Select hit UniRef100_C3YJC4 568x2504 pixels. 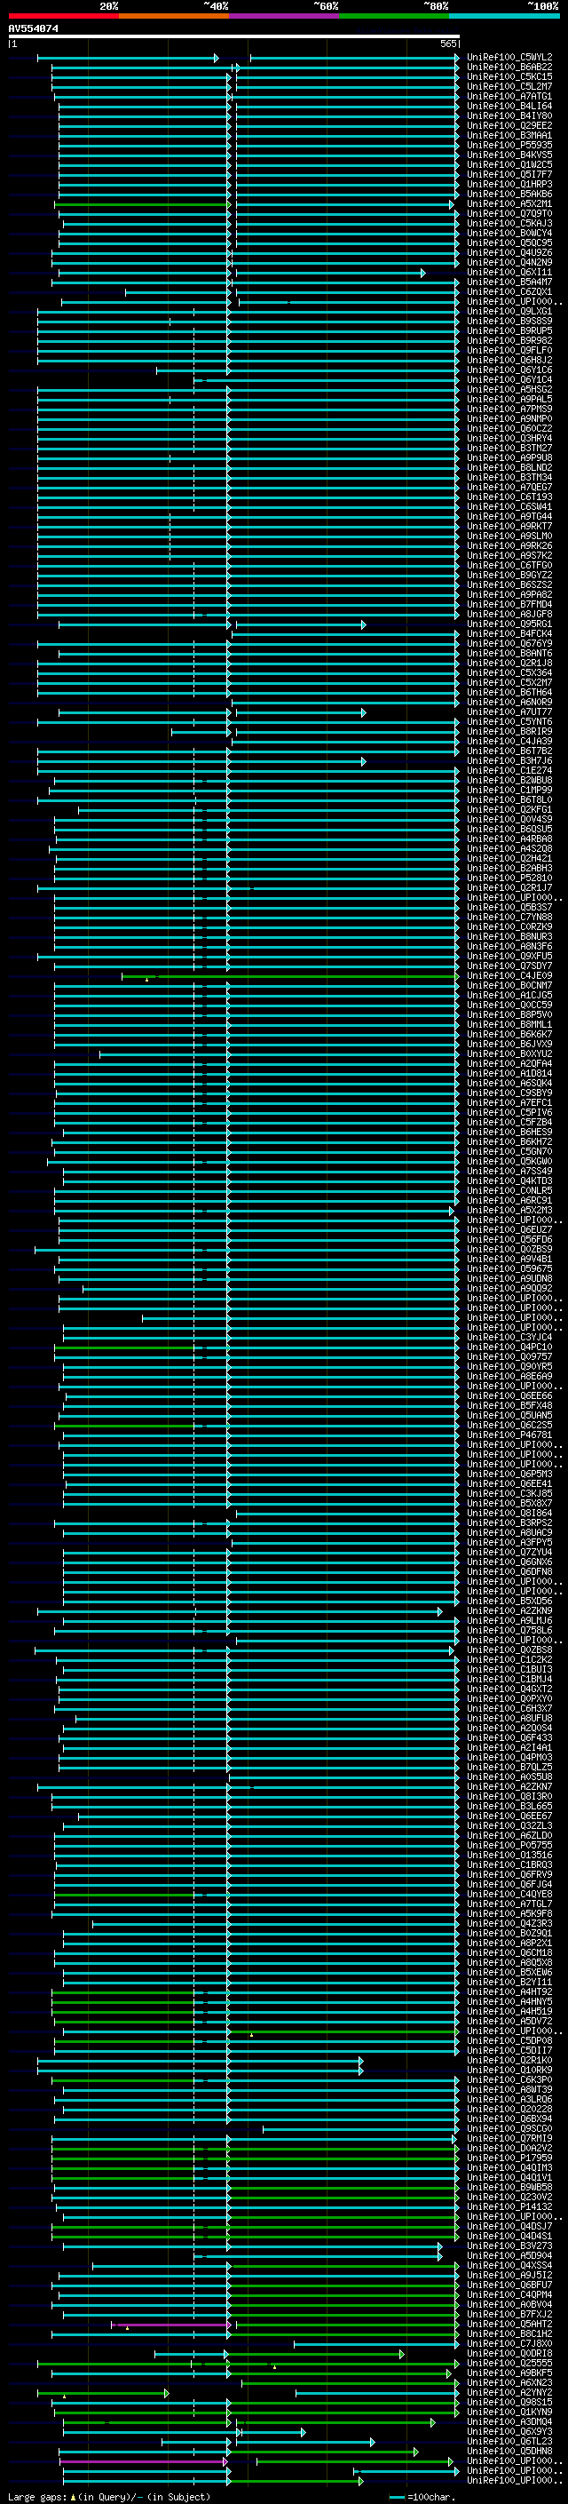coord(509,1338)
